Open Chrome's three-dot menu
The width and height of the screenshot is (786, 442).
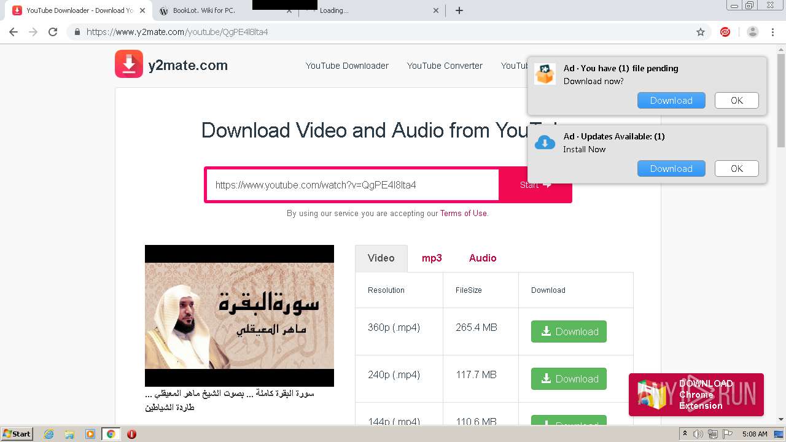[x=773, y=32]
